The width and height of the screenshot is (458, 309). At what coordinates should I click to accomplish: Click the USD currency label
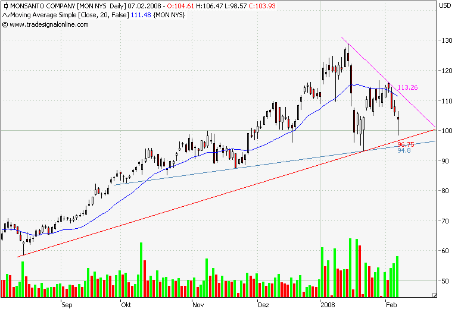pos(444,6)
